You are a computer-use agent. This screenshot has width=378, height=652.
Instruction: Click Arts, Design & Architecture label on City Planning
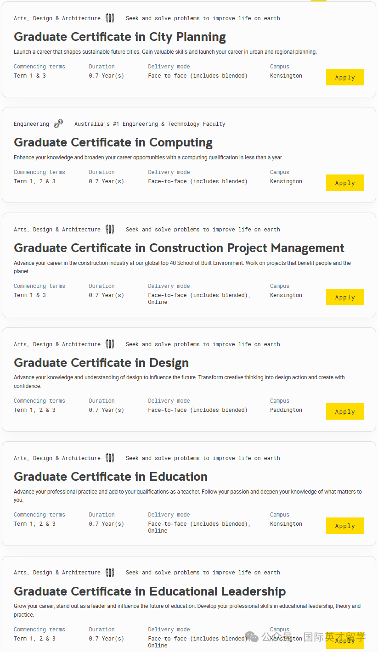pyautogui.click(x=57, y=18)
